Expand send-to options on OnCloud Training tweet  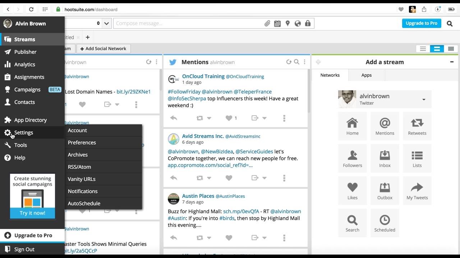pos(264,118)
